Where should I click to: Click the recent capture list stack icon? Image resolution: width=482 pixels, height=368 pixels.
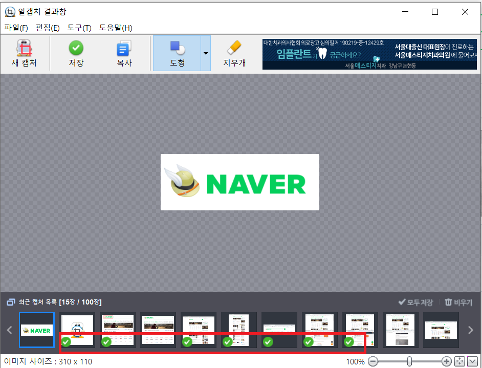[x=11, y=302]
